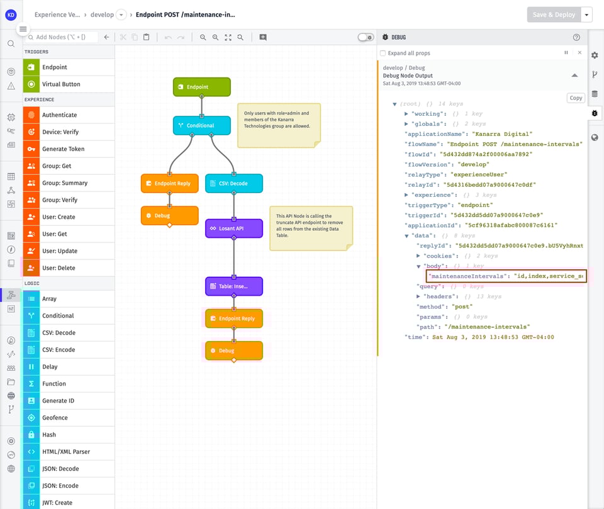Zoom in using the magnifier plus icon
The width and height of the screenshot is (604, 509).
215,37
